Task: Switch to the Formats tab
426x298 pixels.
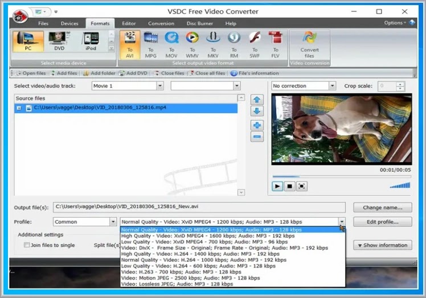Action: click(x=100, y=23)
